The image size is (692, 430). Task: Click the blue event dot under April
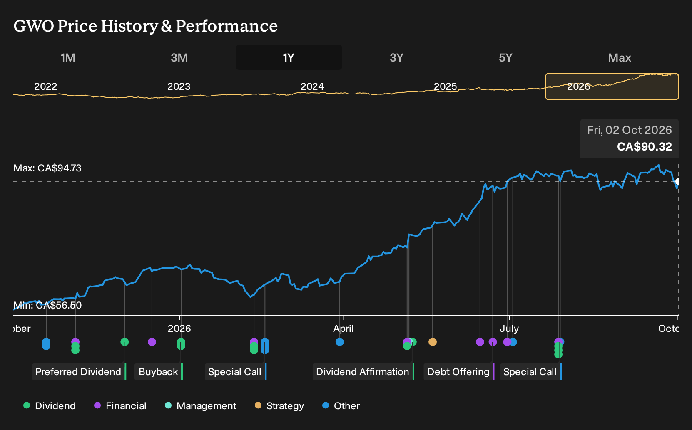(340, 342)
